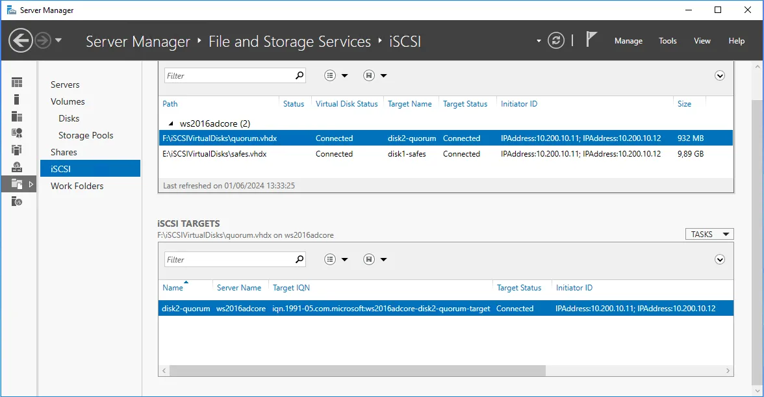The height and width of the screenshot is (397, 764).
Task: Click the iSCSI Targets filter text box
Action: pos(227,259)
